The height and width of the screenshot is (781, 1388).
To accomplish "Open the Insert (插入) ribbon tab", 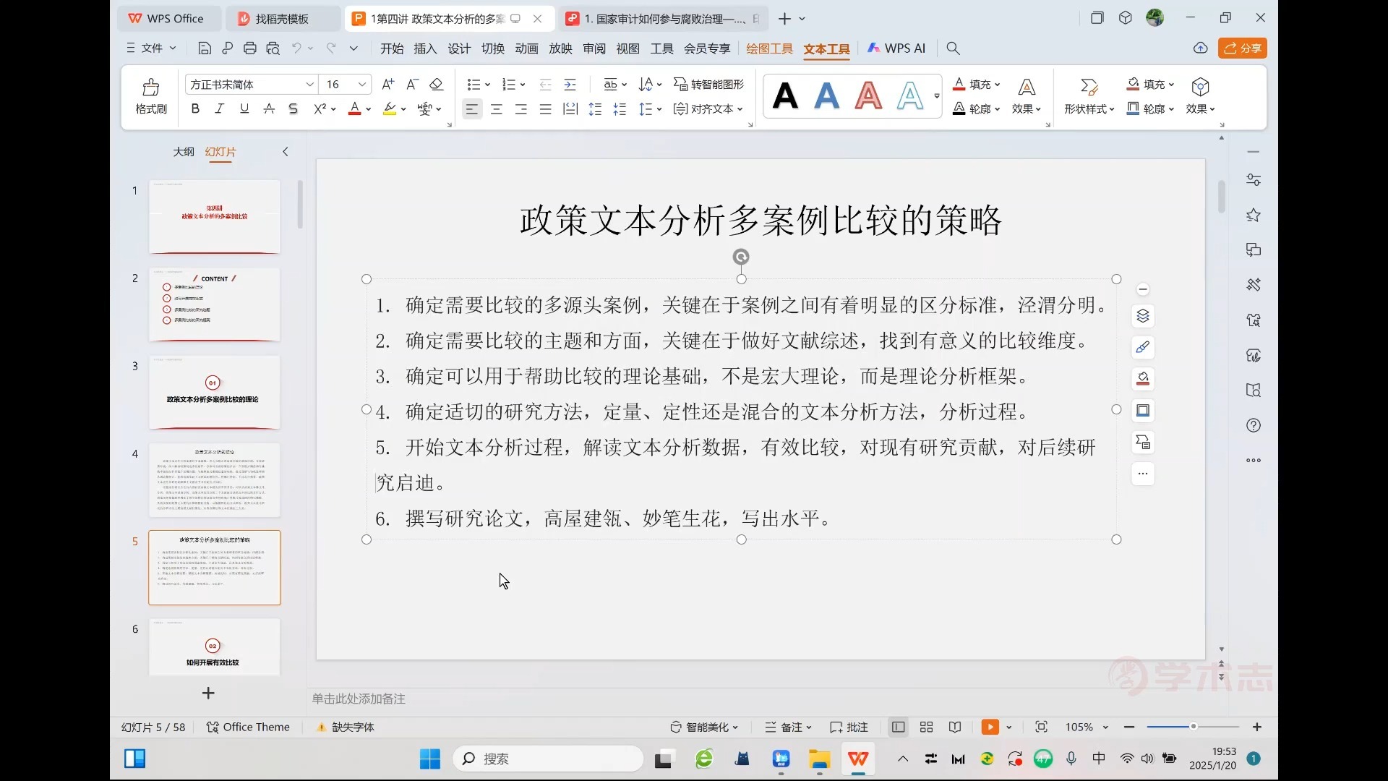I will (x=425, y=48).
